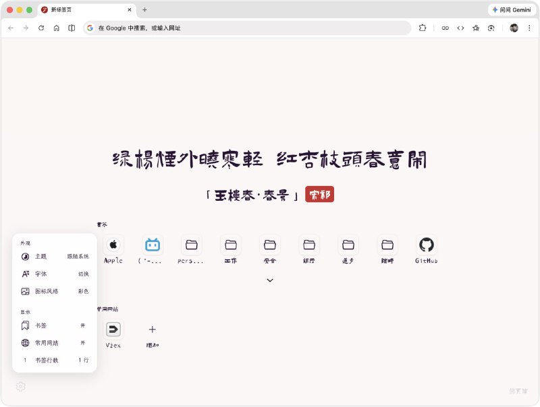Open the 安全 bookmark folder
Image resolution: width=540 pixels, height=407 pixels.
click(x=269, y=246)
